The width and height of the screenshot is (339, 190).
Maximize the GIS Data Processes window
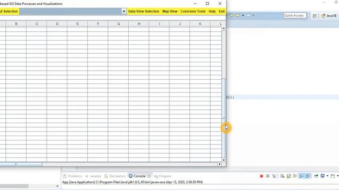(x=207, y=4)
